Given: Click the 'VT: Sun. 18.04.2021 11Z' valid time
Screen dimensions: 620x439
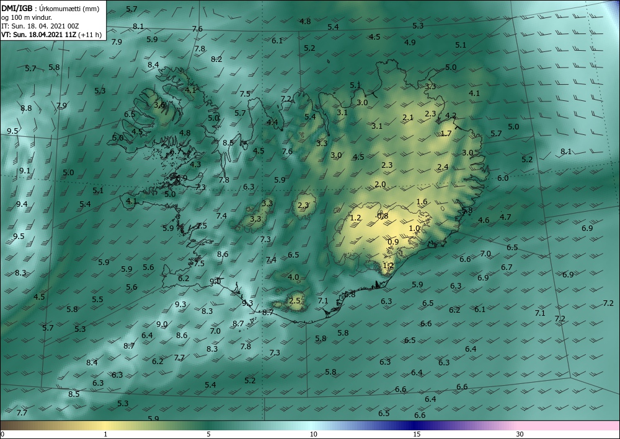Looking at the screenshot, I should [x=39, y=35].
